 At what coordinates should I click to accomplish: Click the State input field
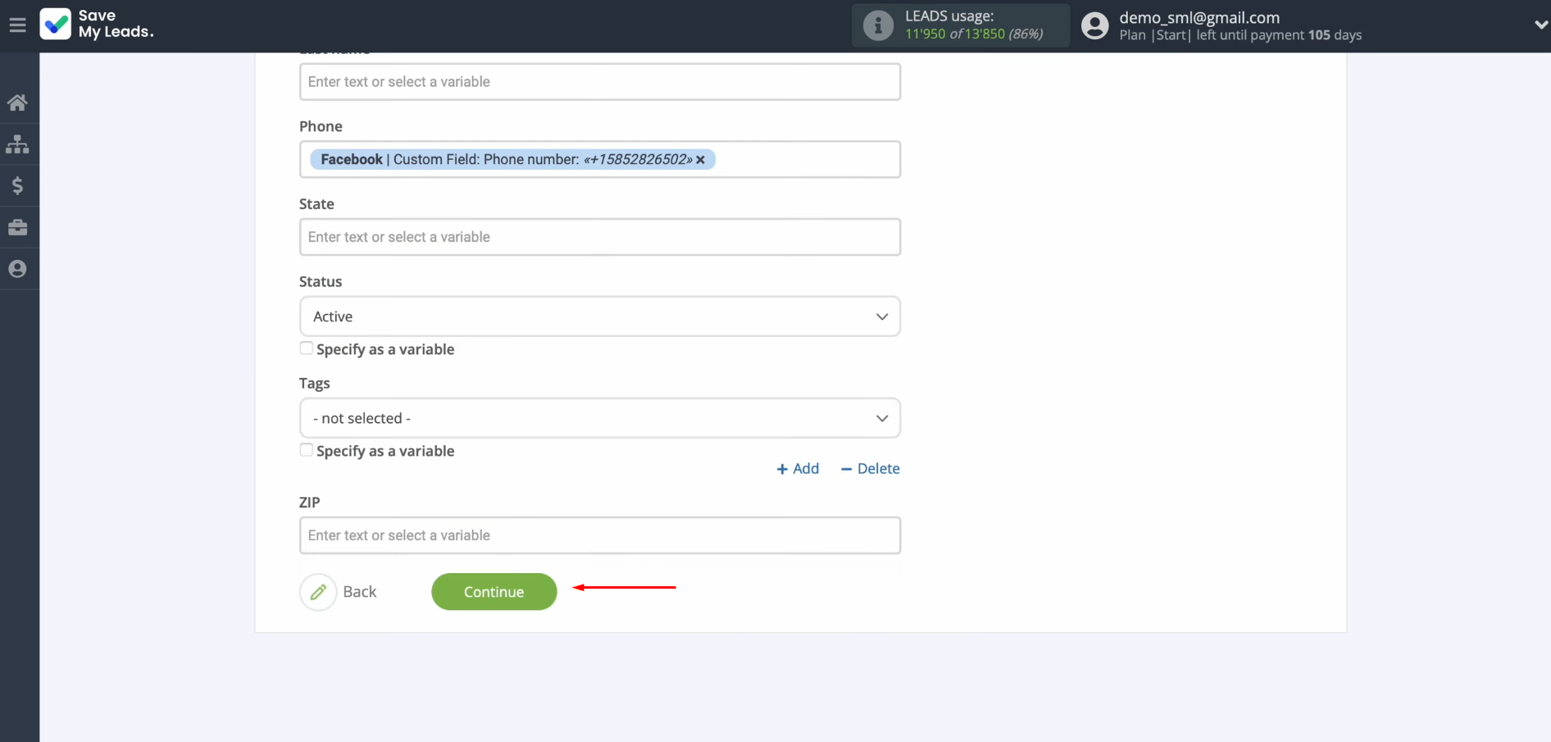point(600,237)
